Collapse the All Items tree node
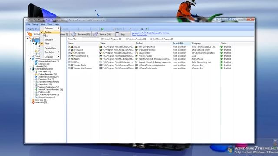Image resolution: width=278 pixels, height=156 pixels. [27, 38]
